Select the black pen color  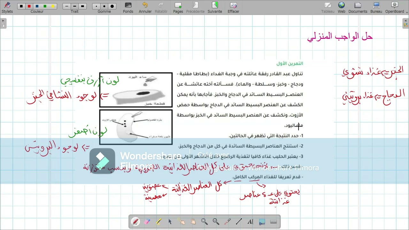click(21, 6)
